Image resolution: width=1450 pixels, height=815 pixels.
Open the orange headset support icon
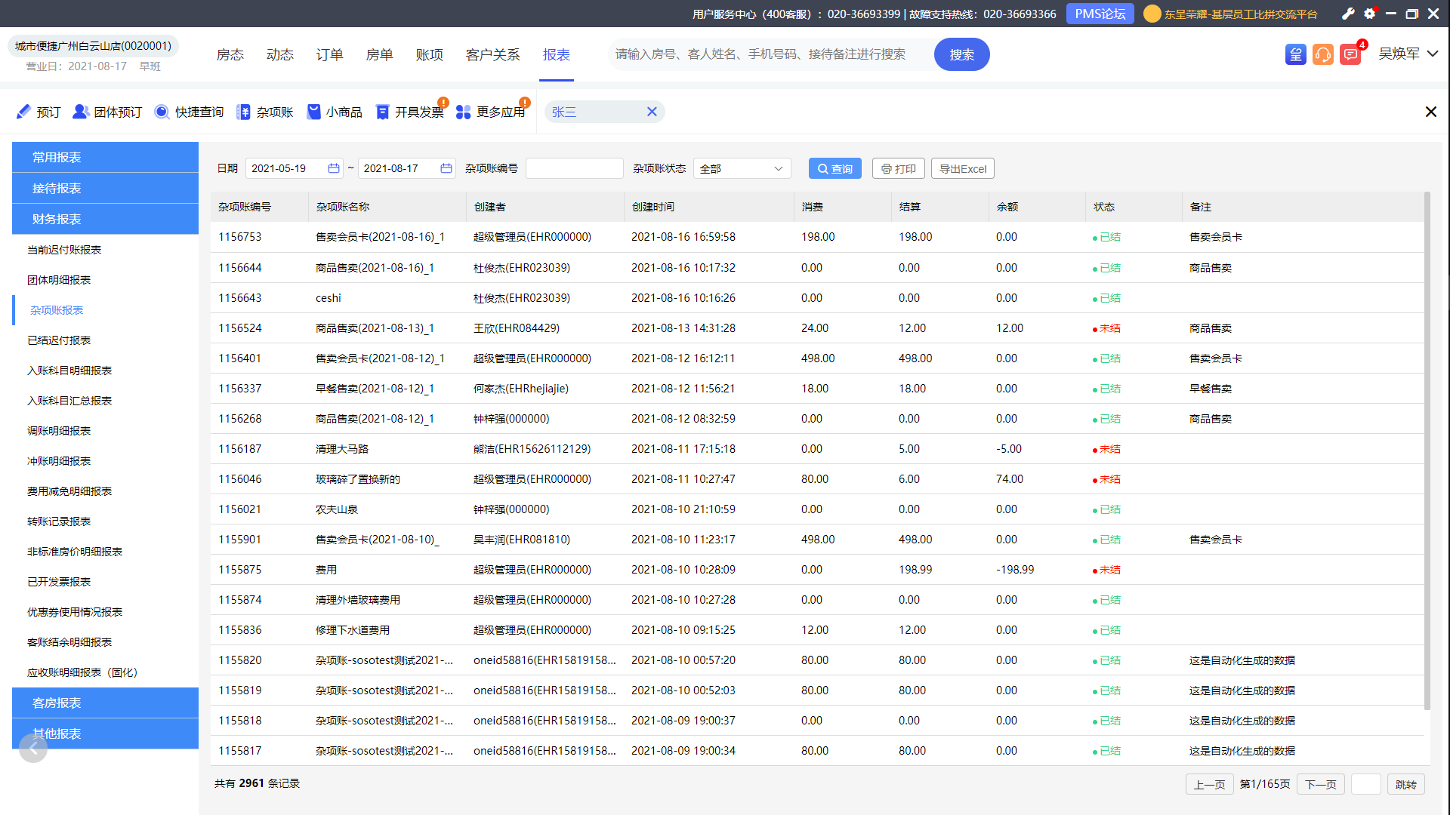(1323, 54)
